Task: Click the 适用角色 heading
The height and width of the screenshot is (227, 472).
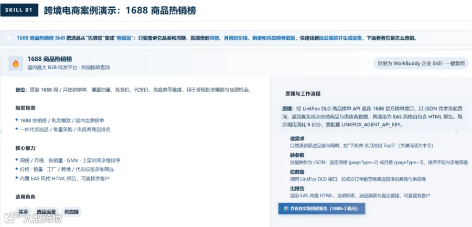Action: tap(25, 197)
